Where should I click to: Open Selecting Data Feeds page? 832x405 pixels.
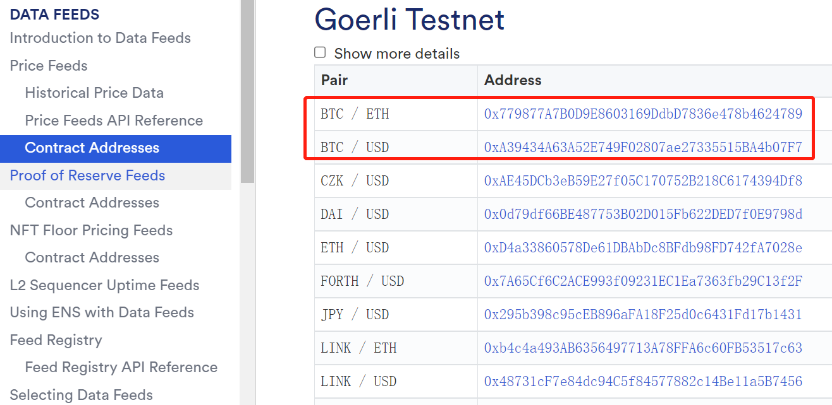(x=81, y=395)
